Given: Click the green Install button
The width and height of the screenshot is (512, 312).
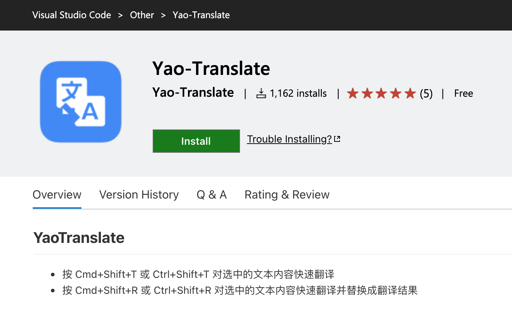Looking at the screenshot, I should point(196,141).
